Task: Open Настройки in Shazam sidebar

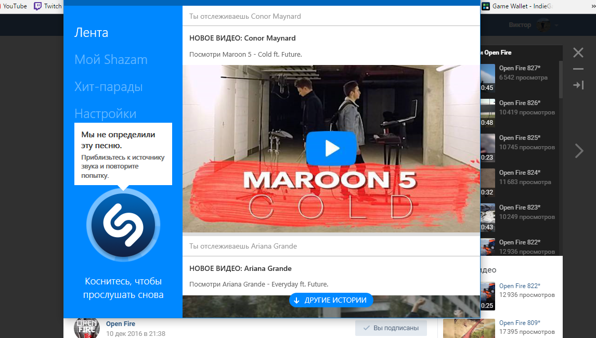Action: tap(105, 114)
